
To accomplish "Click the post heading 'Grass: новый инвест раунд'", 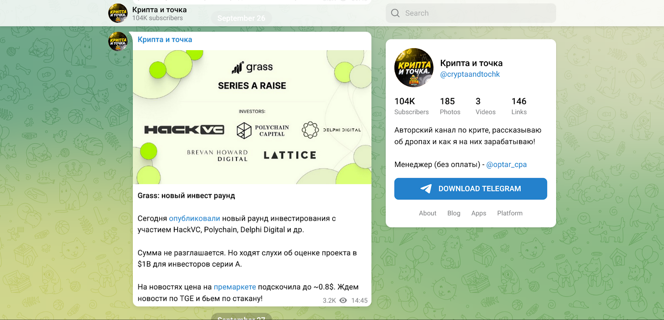I will click(186, 196).
